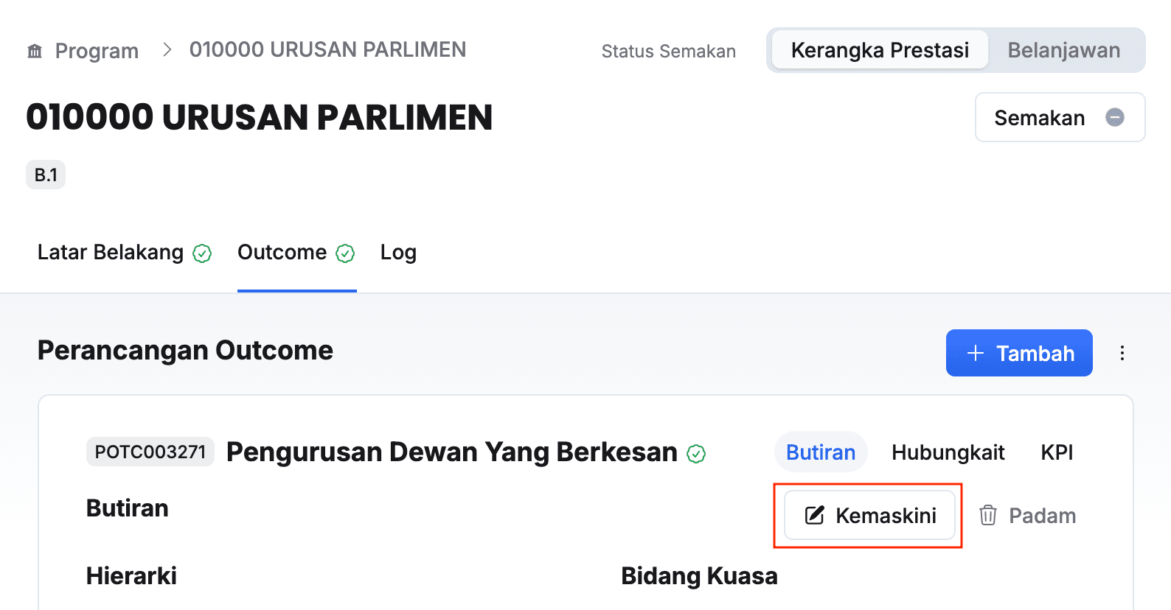Go to Program breadcrumb link

(x=97, y=51)
